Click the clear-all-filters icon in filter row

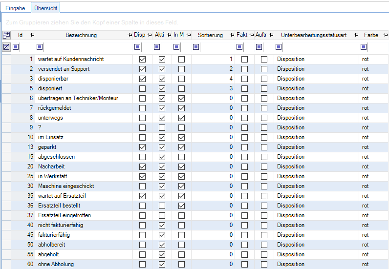click(x=6, y=47)
